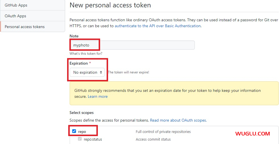Click the "New personal access token" heading
Screen dimensions: 279x144
(x=110, y=5)
